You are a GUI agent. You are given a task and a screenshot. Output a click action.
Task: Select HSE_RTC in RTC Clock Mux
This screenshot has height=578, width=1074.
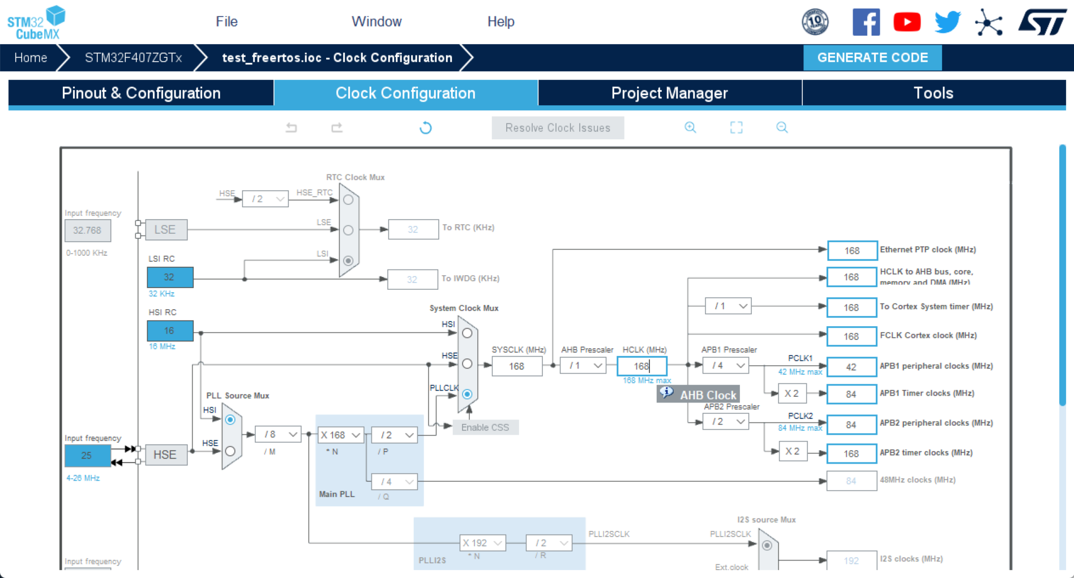[348, 200]
